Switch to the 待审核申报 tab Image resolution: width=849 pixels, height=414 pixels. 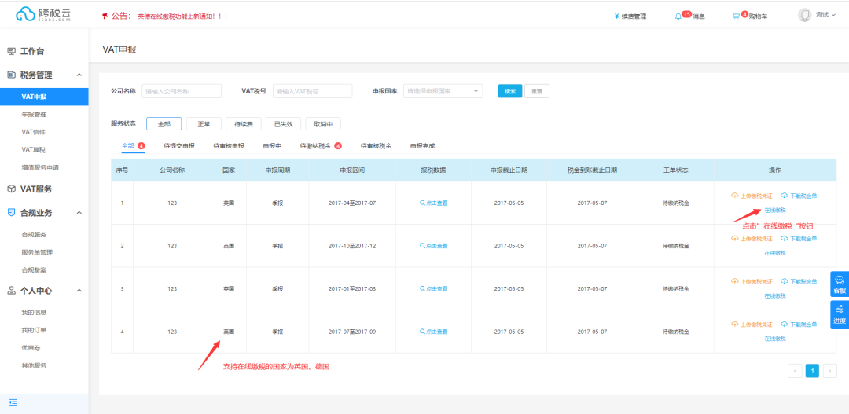pos(229,145)
